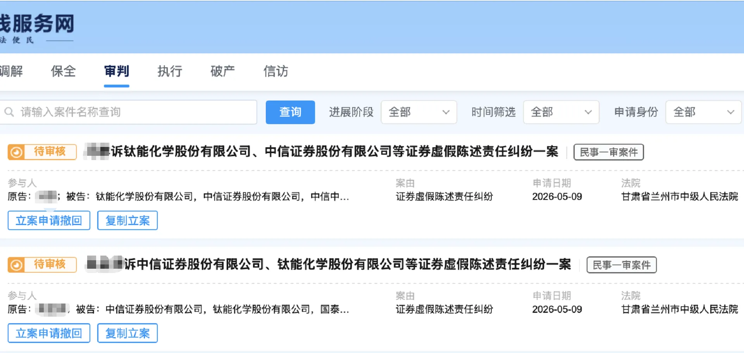Click 甘肃省兰州市中级人民法院 in the first case
Image resolution: width=744 pixels, height=353 pixels.
click(680, 196)
